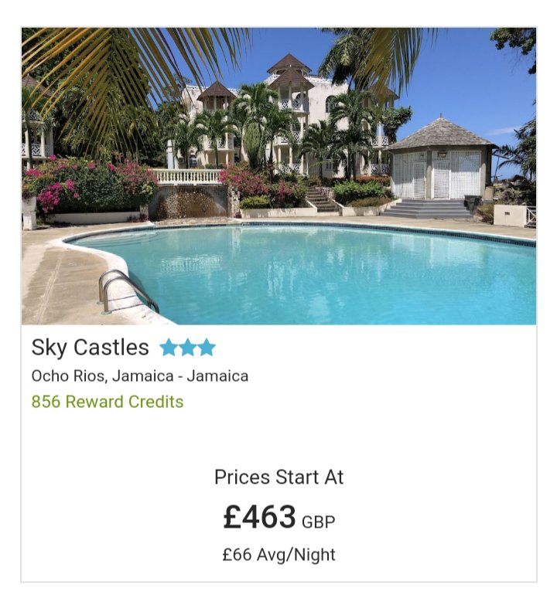Click the GBP currency label
557x601 pixels.
click(318, 522)
